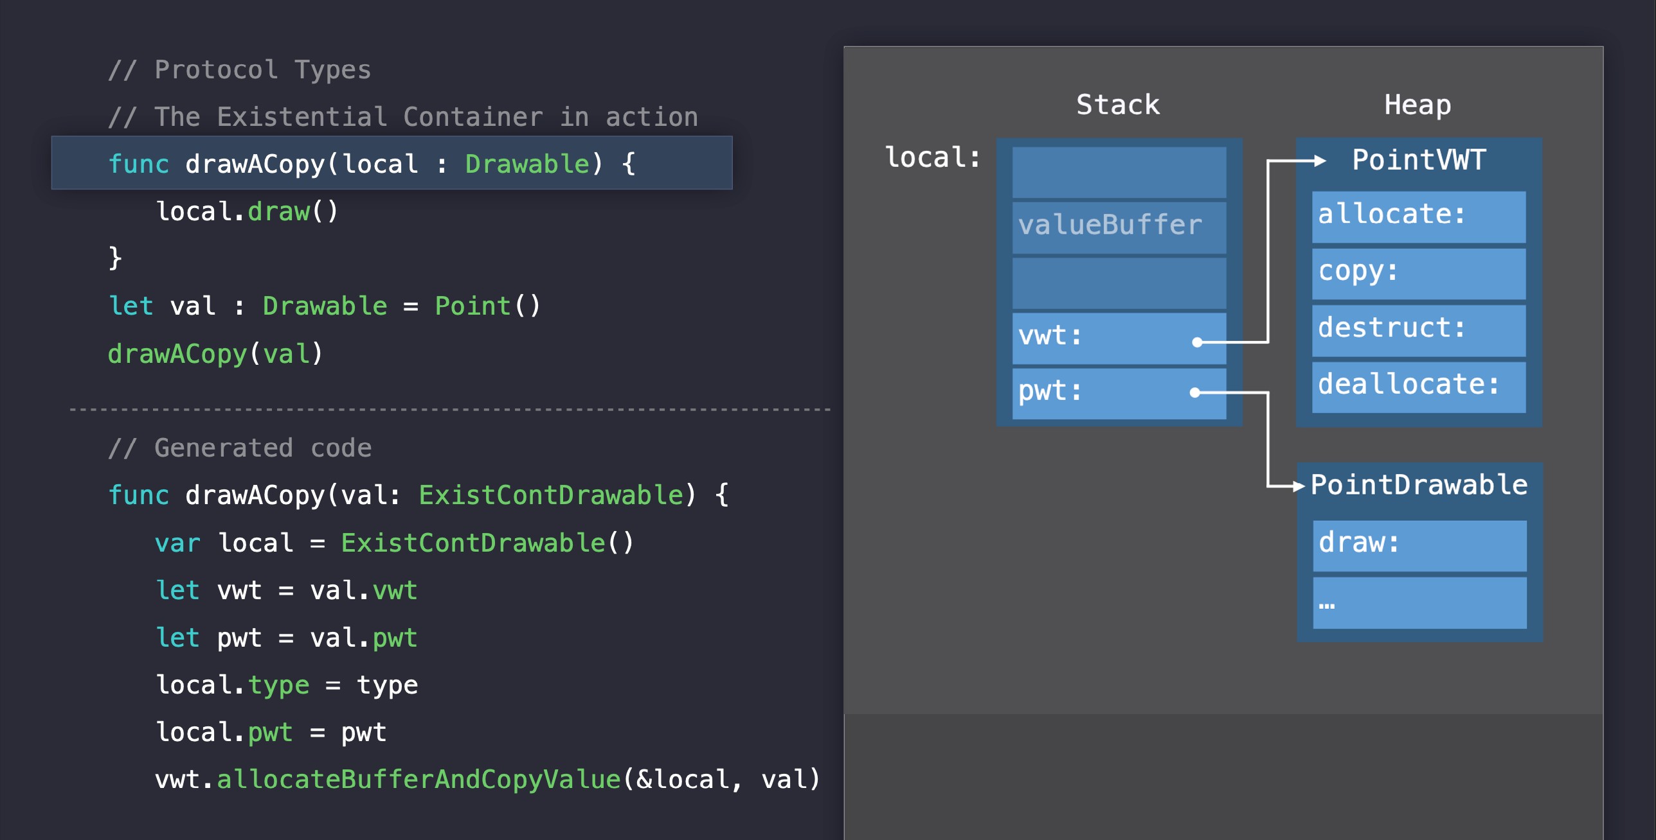1656x840 pixels.
Task: Click the vwt: stack cell
Action: click(x=1119, y=337)
